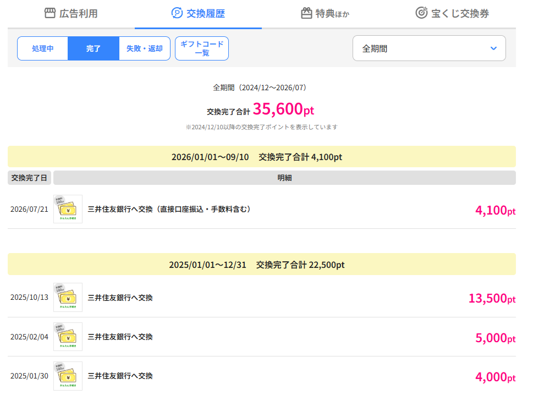
Task: Click the thumbnail for the 2025/10/13 exchange
Action: tap(68, 298)
